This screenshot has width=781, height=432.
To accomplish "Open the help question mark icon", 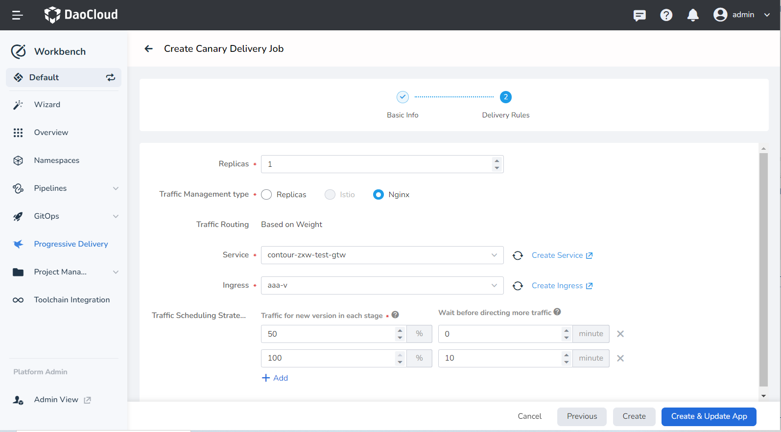I will (x=666, y=15).
